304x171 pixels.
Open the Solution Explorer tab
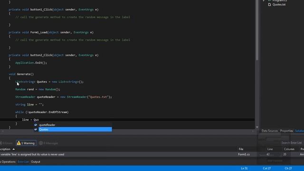(x=299, y=131)
